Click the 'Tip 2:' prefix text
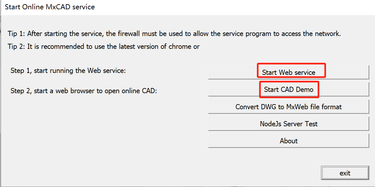This screenshot has height=187, width=375. pyautogui.click(x=16, y=47)
